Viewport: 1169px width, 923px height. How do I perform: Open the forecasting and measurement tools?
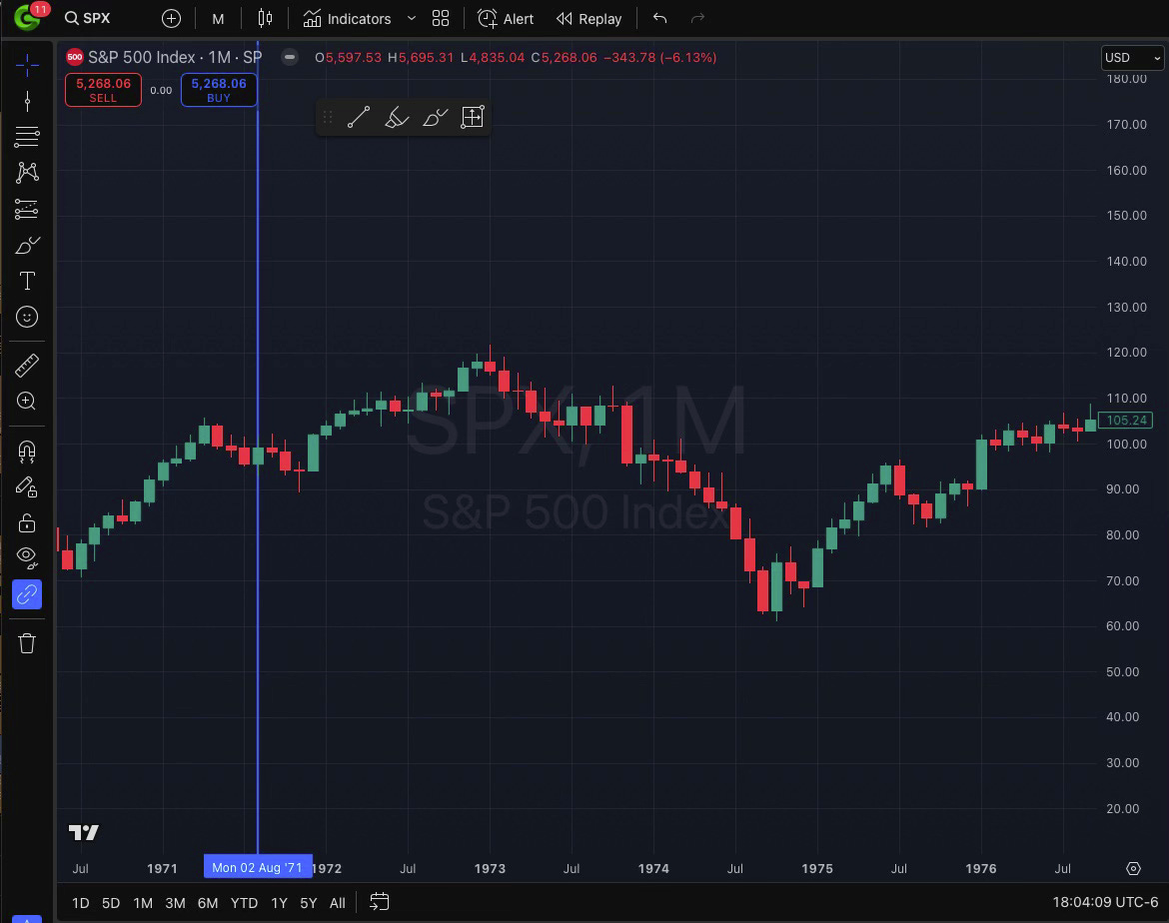coord(27,209)
